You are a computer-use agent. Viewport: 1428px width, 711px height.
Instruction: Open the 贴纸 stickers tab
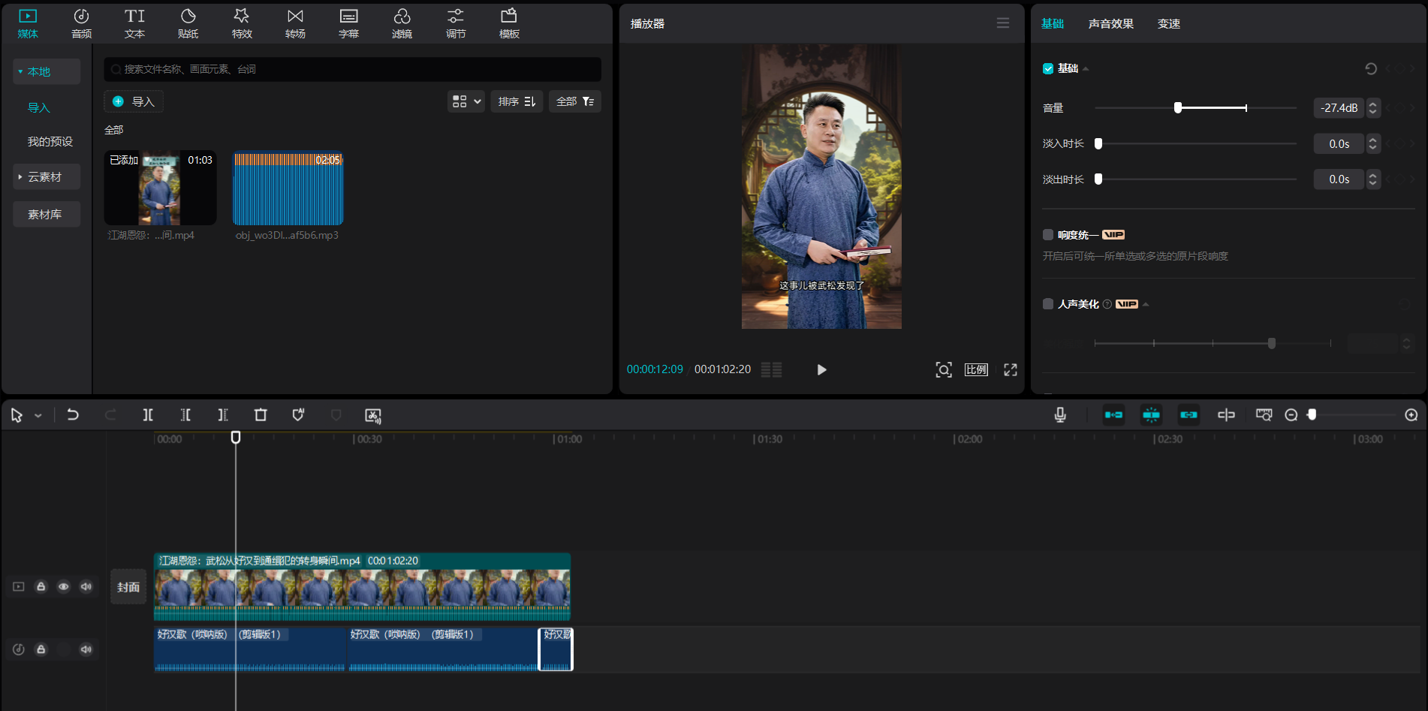(x=188, y=23)
